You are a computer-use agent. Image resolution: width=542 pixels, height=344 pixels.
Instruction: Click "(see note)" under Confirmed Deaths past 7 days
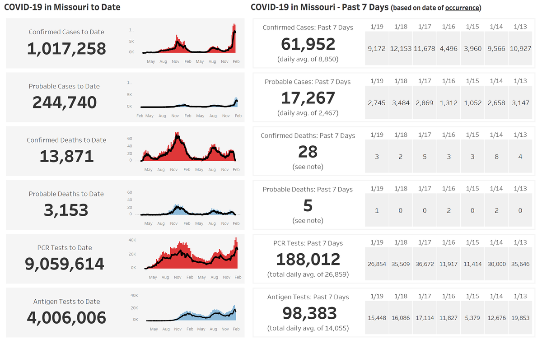(x=308, y=167)
